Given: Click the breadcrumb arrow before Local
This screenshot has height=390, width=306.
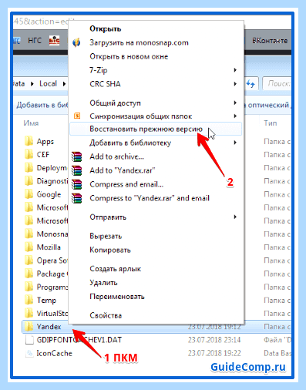Looking at the screenshot, I should tap(32, 84).
